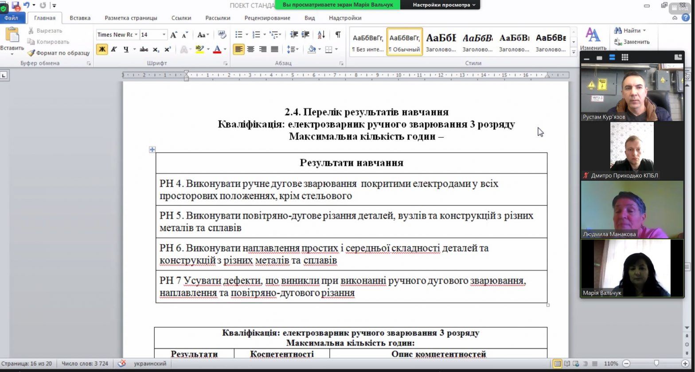Screen dimensions: 695x372
Task: Toggle Underline formatting
Action: coord(126,49)
